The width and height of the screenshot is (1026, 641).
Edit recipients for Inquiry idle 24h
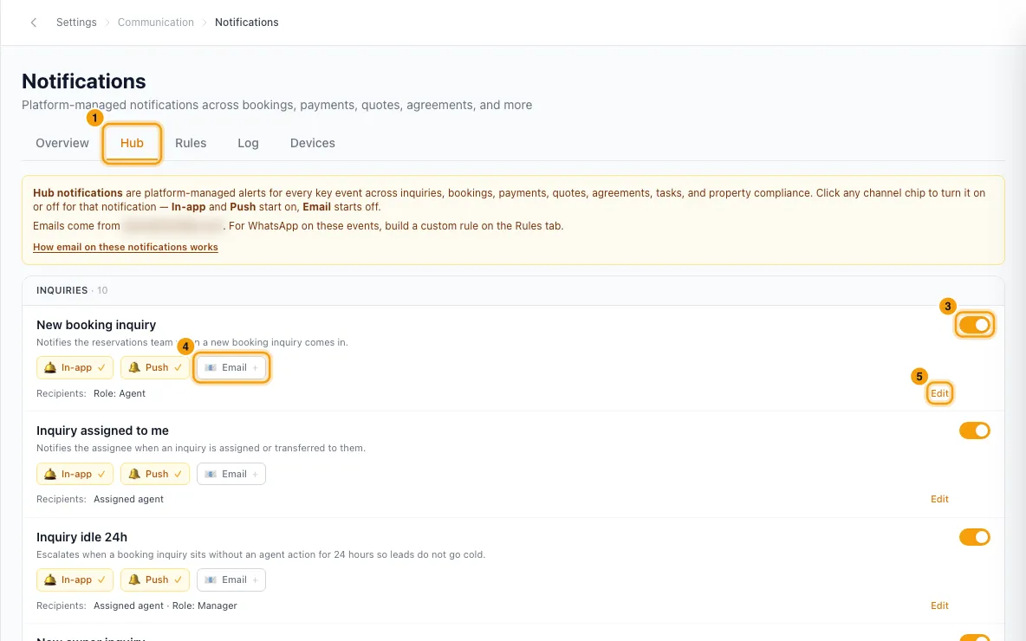coord(939,605)
